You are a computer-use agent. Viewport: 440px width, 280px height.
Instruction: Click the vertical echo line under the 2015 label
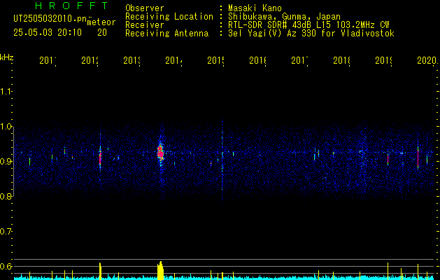(x=222, y=163)
